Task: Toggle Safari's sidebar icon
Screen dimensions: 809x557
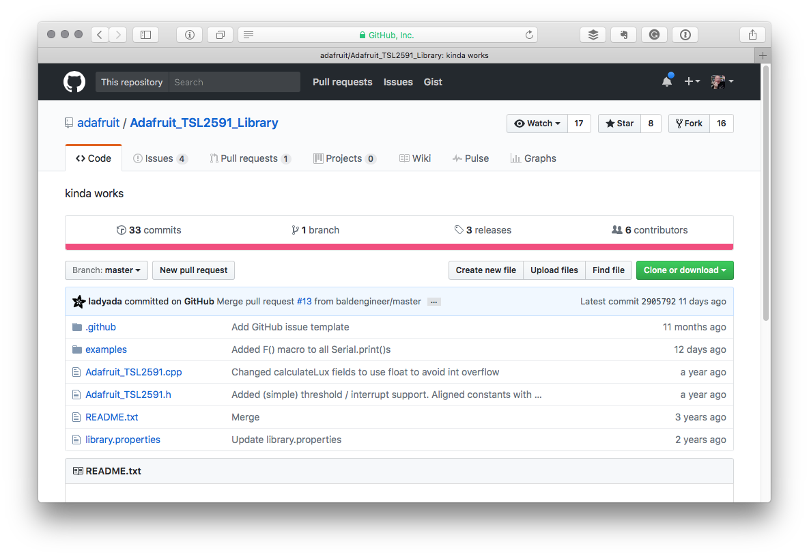Action: 146,35
